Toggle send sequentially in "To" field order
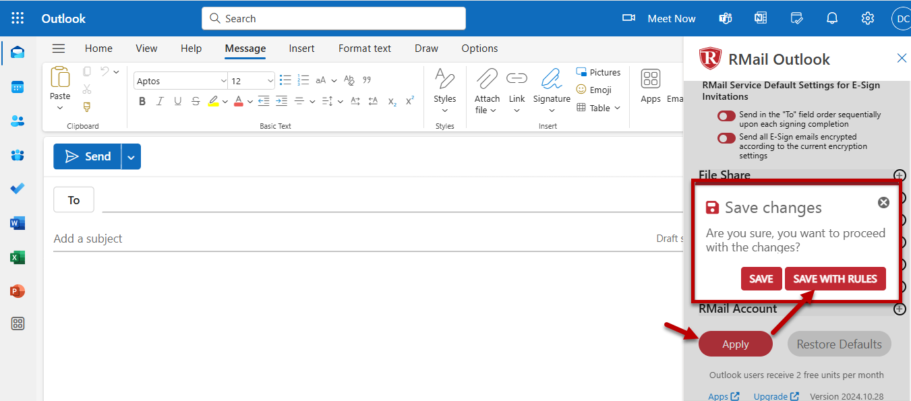This screenshot has width=911, height=401. (726, 116)
